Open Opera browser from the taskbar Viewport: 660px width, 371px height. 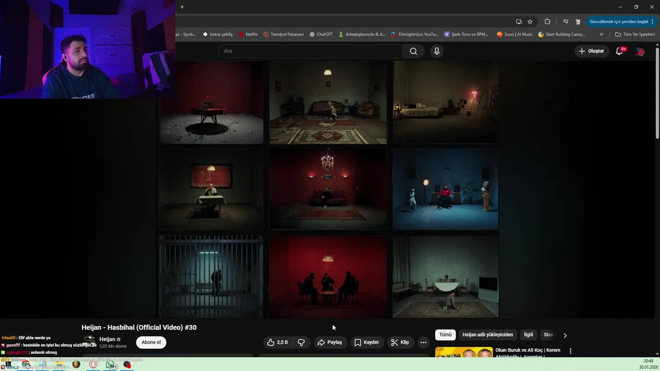(x=93, y=364)
